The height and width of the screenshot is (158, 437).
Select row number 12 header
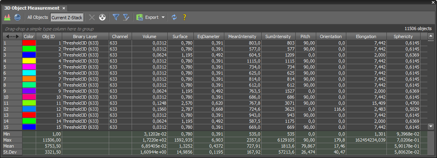click(x=12, y=109)
